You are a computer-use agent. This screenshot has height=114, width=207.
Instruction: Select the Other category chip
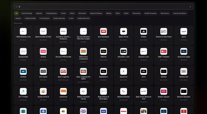pyautogui.click(x=118, y=13)
